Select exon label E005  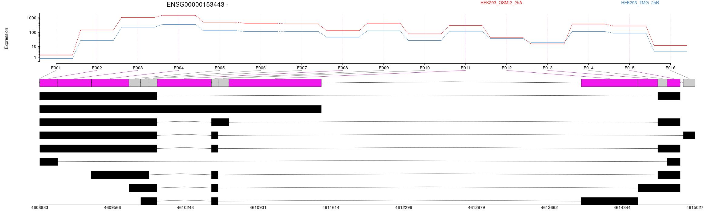(x=220, y=68)
